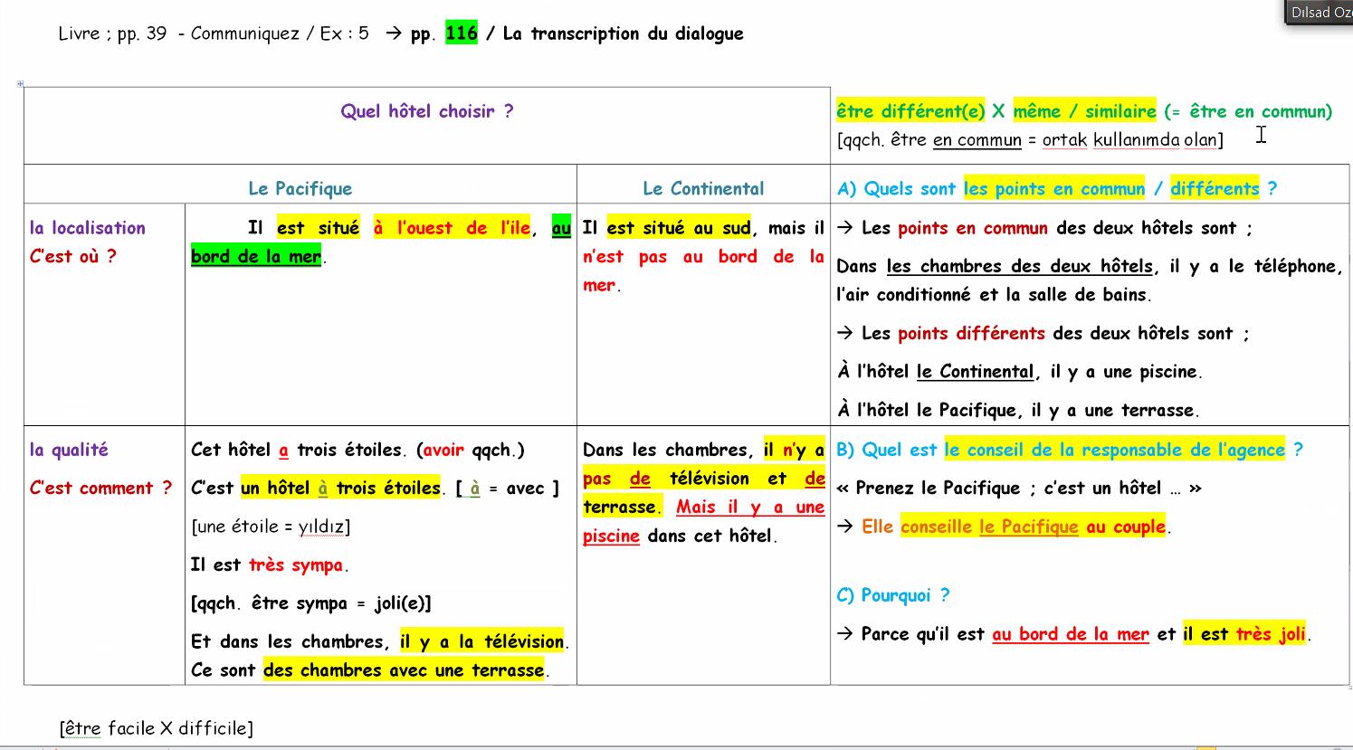
Task: Click question B about 'le conseil de la responsable'
Action: point(1068,450)
